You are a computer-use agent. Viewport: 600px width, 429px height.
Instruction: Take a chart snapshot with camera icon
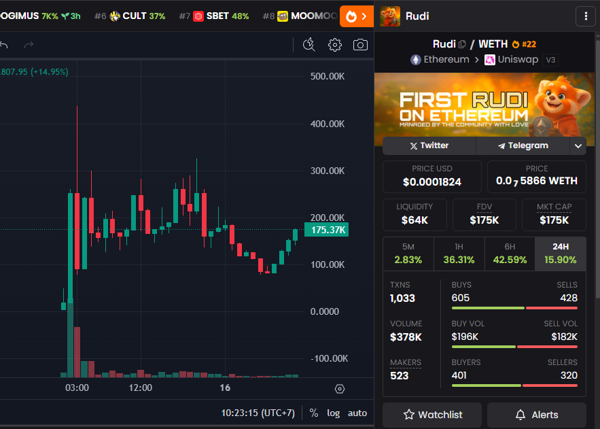tap(360, 45)
